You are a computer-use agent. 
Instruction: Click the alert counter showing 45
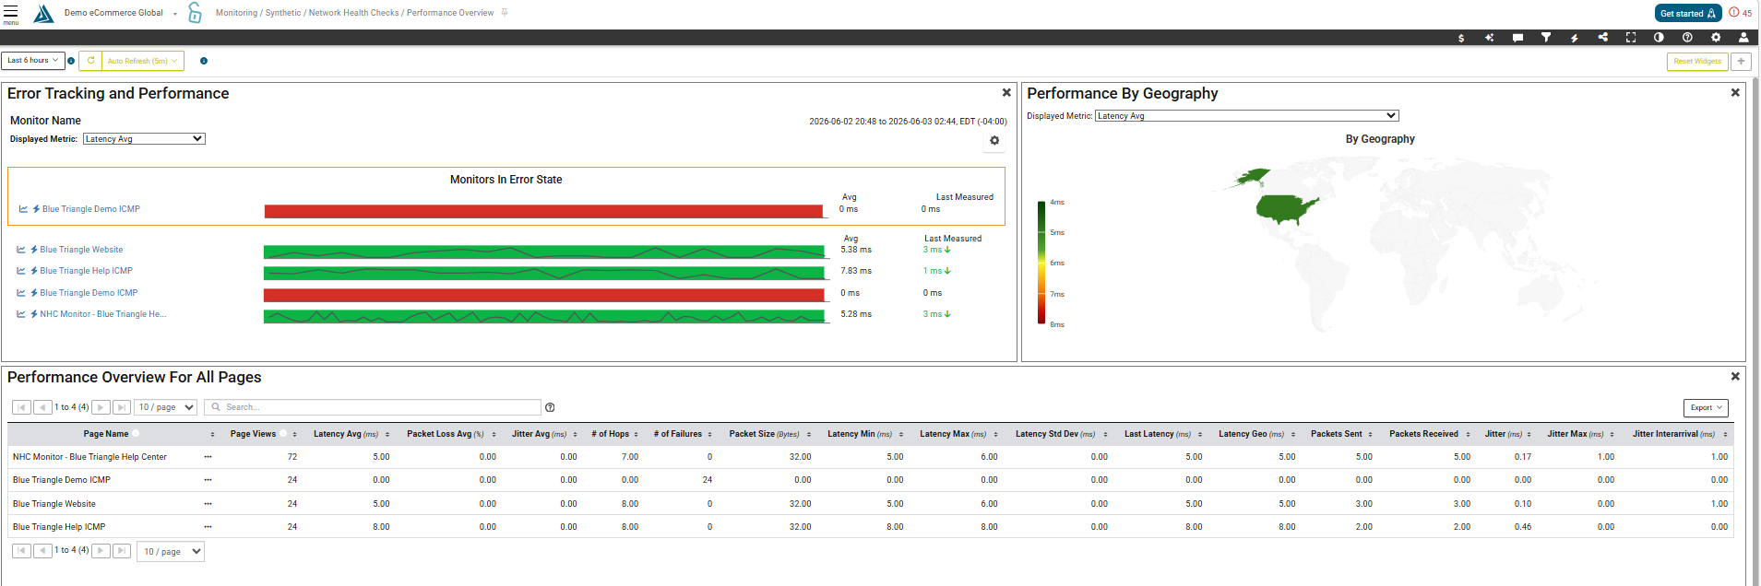[x=1740, y=13]
